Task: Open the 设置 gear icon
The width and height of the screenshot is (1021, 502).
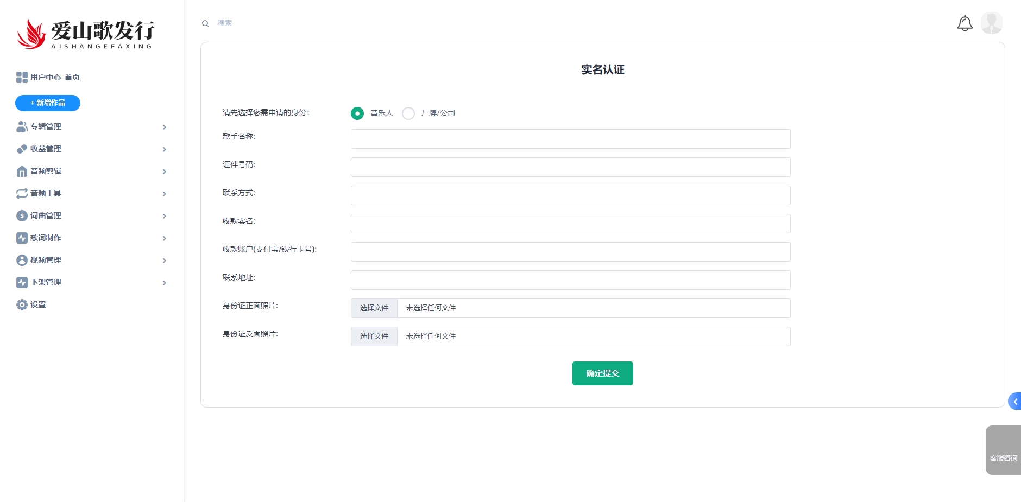Action: click(22, 305)
